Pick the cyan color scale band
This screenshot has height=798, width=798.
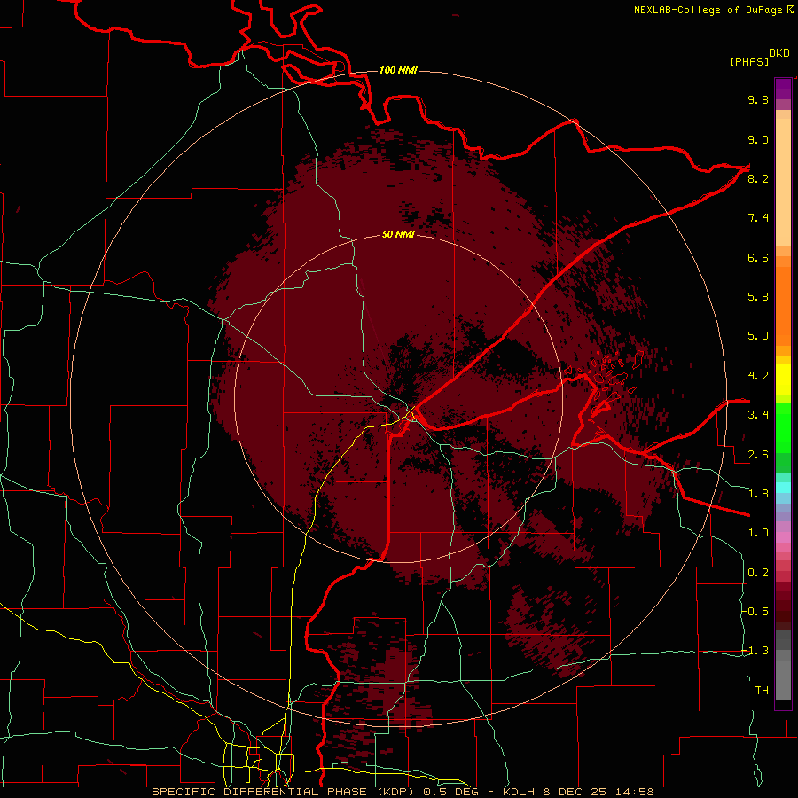783,488
